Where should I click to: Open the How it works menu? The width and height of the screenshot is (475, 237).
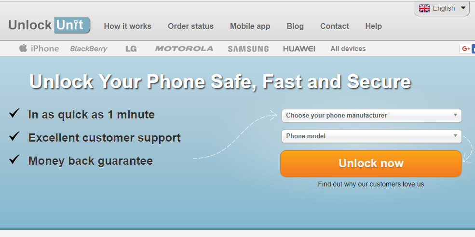127,26
